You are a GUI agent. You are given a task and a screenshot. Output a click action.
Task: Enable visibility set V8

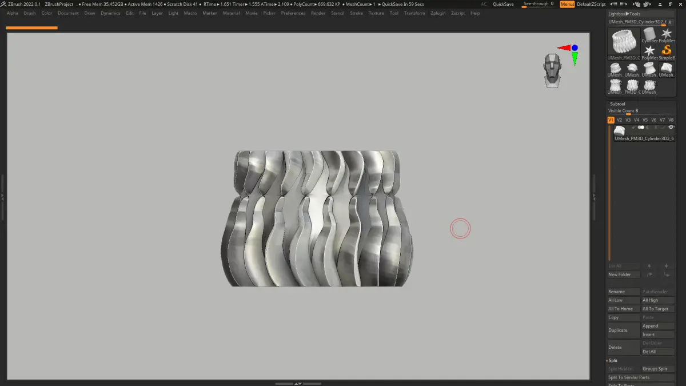[671, 120]
